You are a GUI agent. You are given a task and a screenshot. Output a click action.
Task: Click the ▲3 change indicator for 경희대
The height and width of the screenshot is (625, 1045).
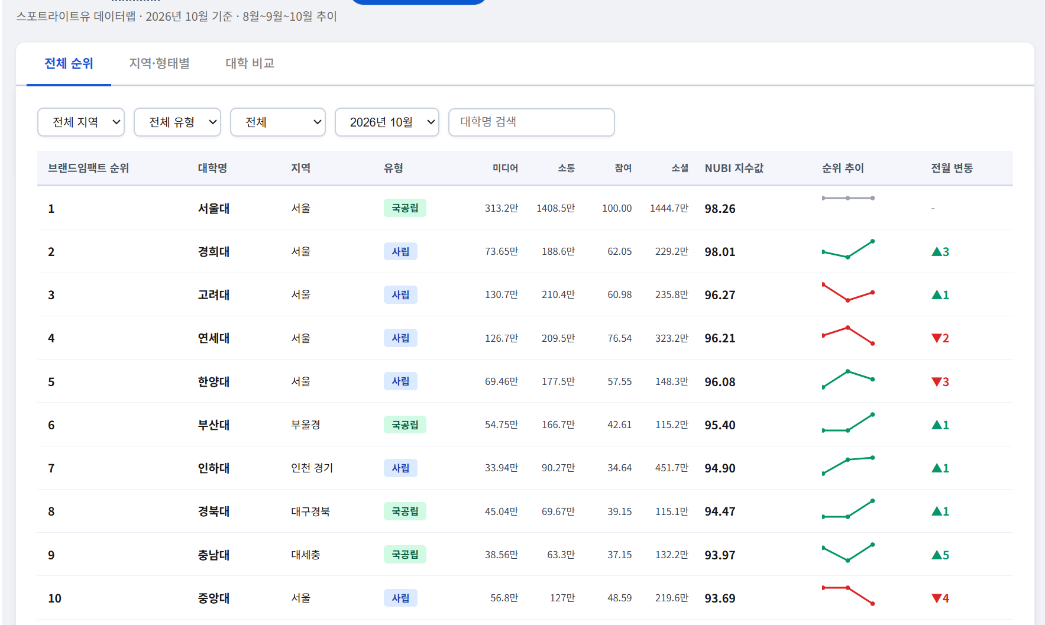(x=940, y=252)
